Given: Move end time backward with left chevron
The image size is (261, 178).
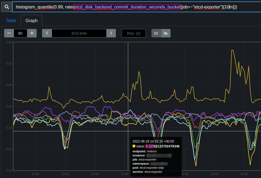Looking at the screenshot, I should [47, 33].
